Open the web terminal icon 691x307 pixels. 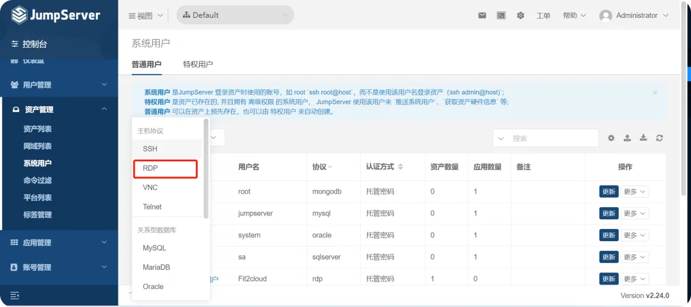[x=501, y=15]
